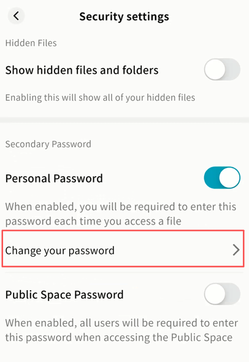249x362 pixels.
Task: Click the Security settings page title
Action: point(124,17)
